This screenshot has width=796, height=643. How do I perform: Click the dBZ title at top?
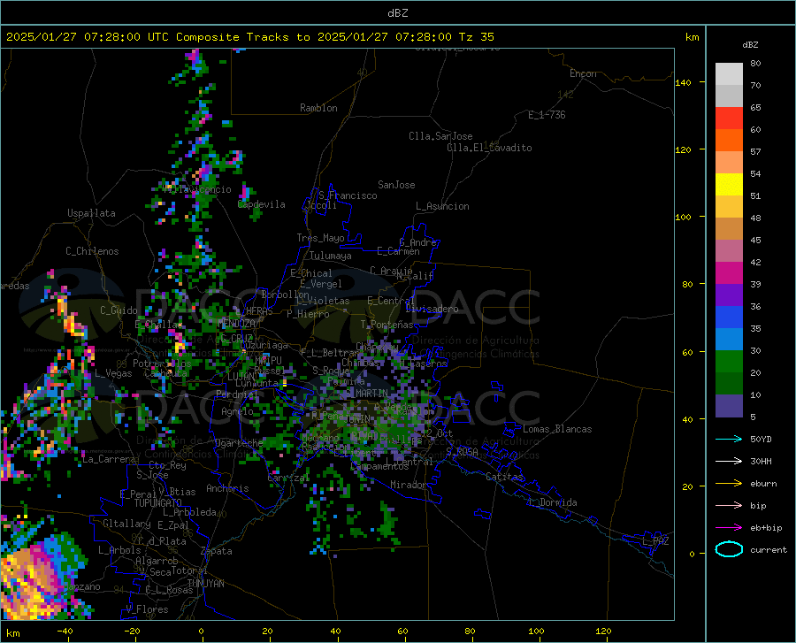tap(397, 13)
